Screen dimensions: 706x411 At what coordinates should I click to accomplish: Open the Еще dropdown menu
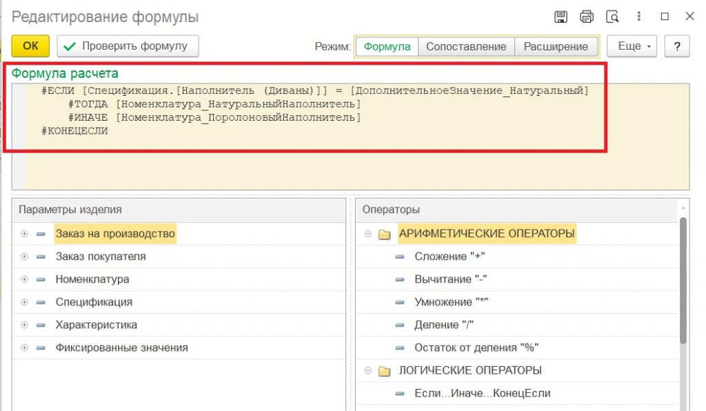[x=632, y=46]
